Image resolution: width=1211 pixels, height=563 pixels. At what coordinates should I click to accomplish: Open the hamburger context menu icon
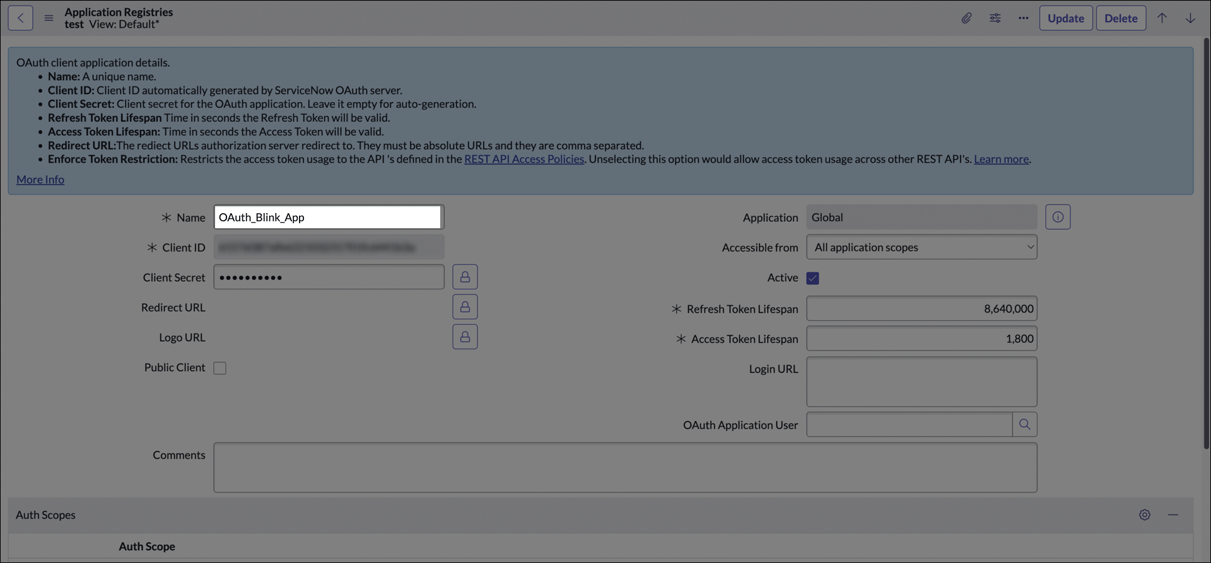(x=49, y=18)
